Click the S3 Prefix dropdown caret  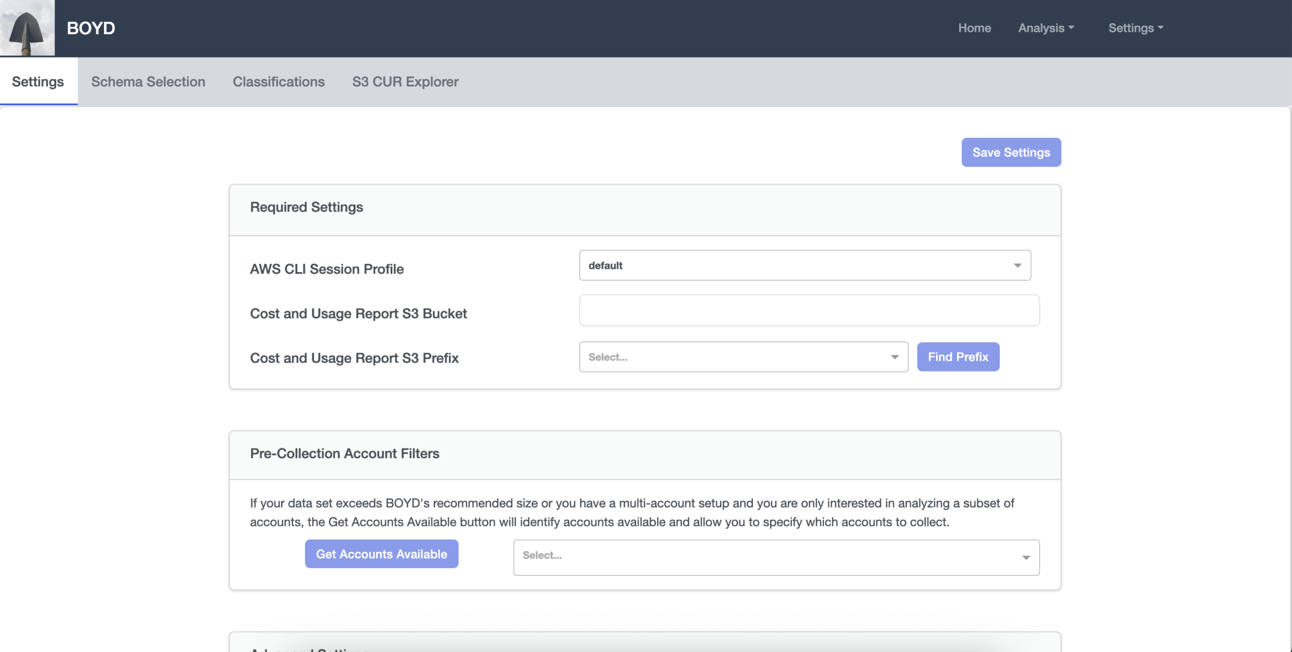[895, 357]
